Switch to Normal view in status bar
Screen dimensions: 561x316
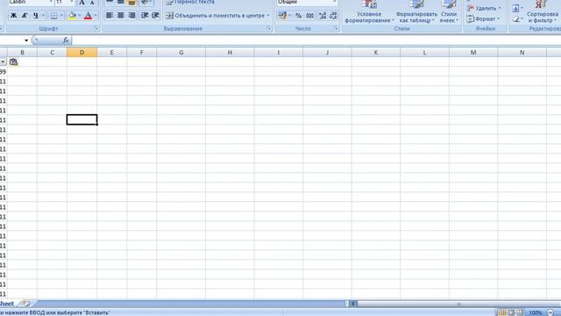pos(502,312)
